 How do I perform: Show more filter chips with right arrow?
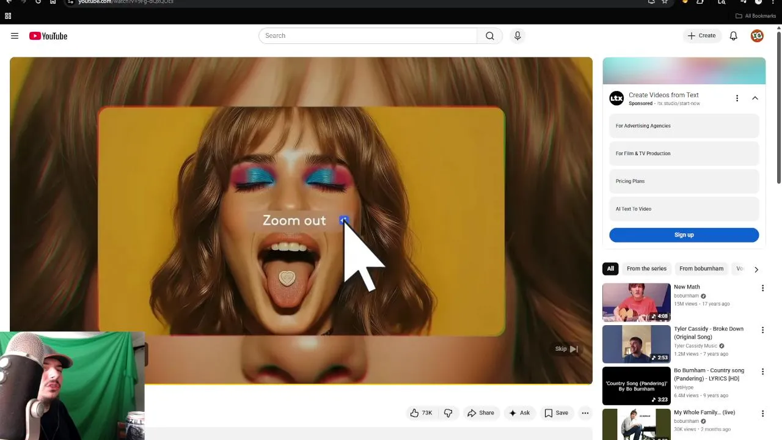pyautogui.click(x=756, y=269)
